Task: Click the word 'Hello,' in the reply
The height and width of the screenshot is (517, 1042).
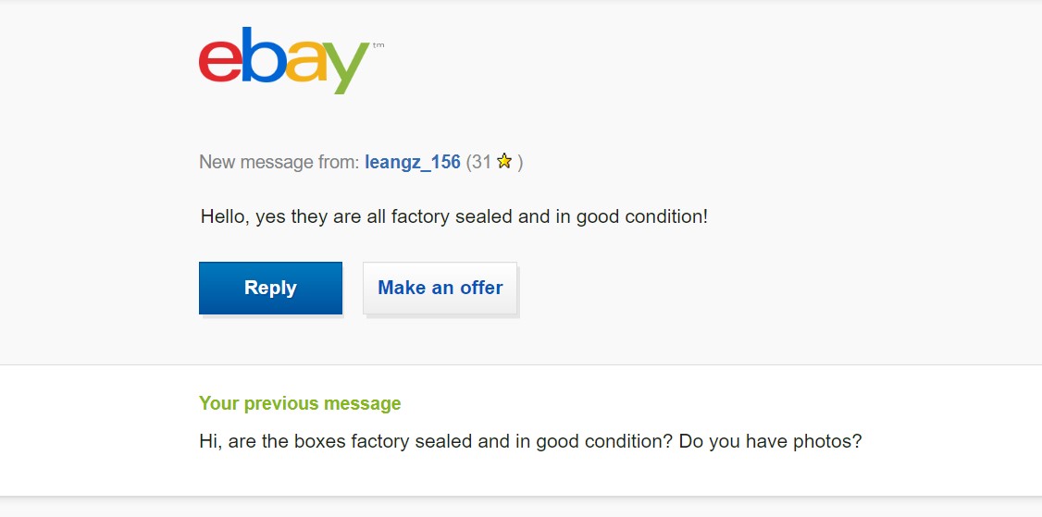Action: [x=225, y=216]
